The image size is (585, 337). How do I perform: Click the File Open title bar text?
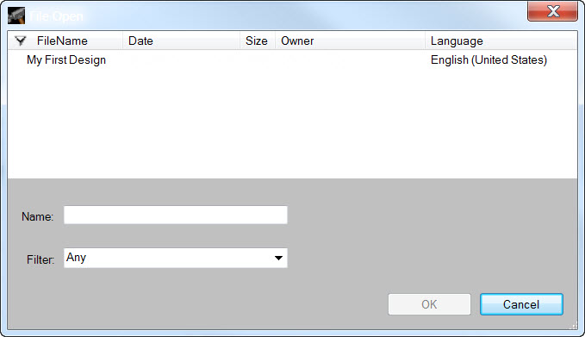[56, 16]
